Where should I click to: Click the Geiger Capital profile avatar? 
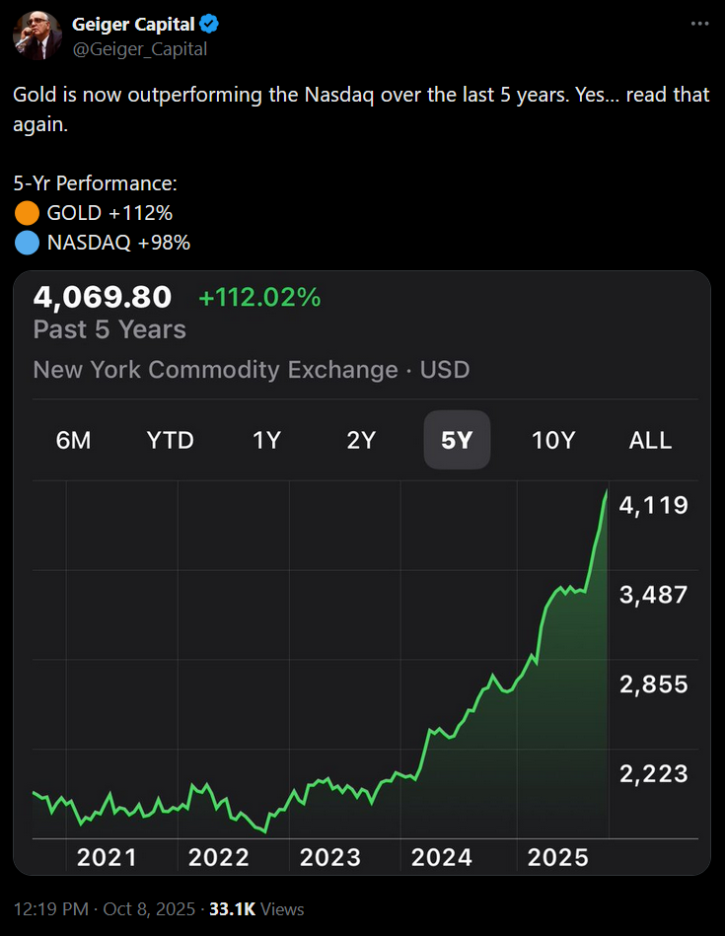pyautogui.click(x=36, y=36)
